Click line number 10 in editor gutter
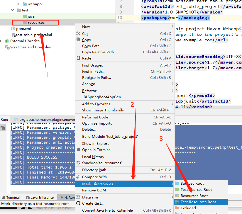 pos(120,18)
